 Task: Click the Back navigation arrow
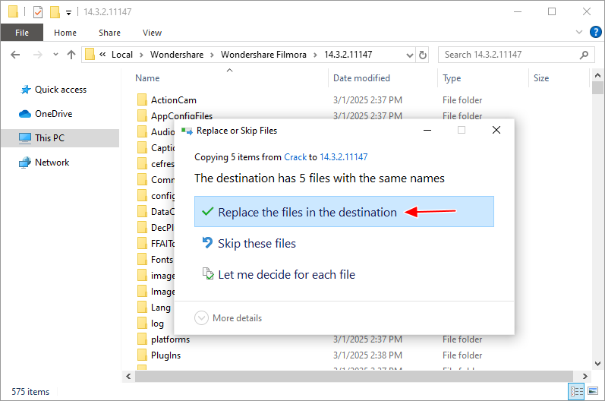(16, 55)
